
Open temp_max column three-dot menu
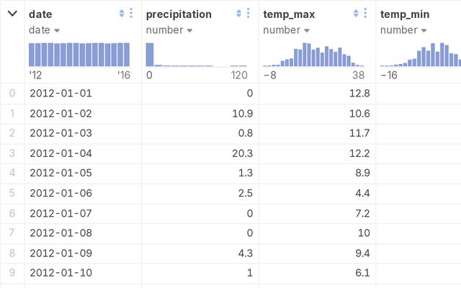(365, 14)
